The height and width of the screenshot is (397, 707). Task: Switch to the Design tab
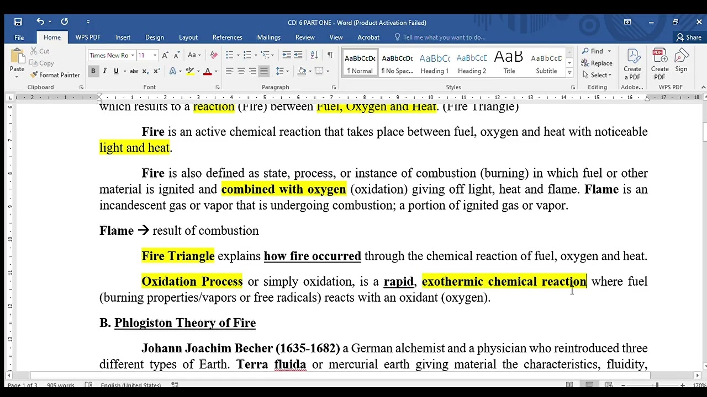pyautogui.click(x=155, y=37)
